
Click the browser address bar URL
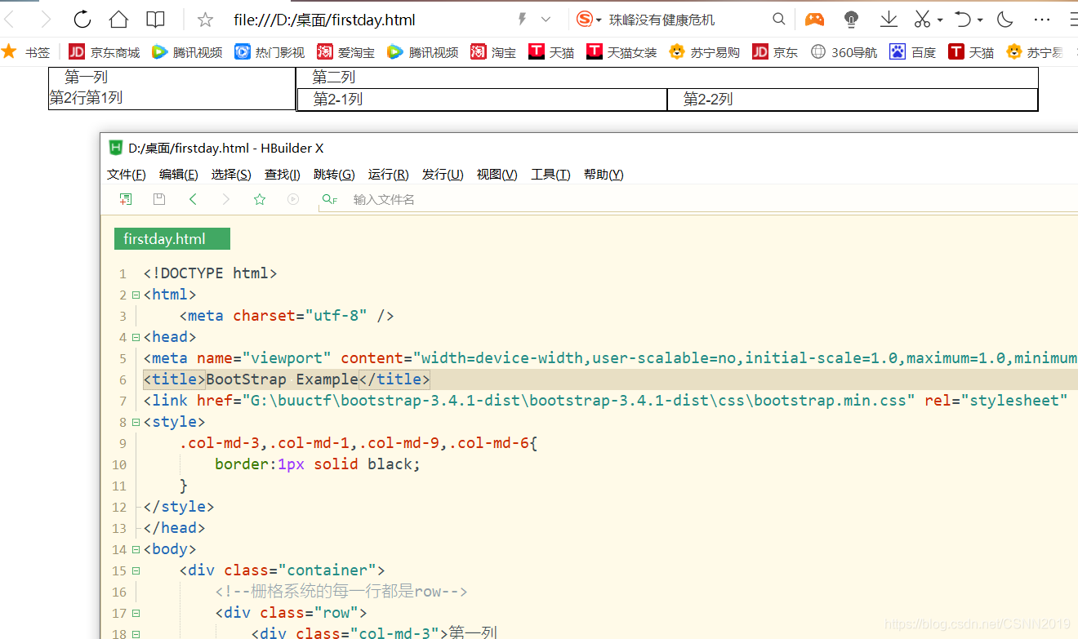point(324,20)
